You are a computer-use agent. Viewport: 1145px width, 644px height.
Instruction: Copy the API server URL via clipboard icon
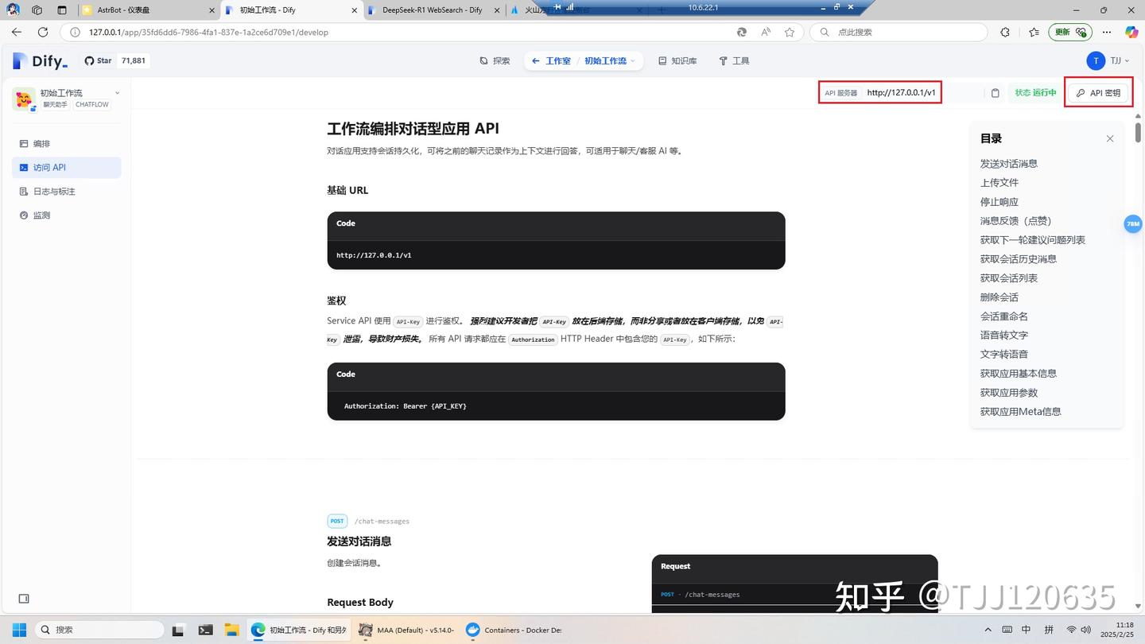995,92
